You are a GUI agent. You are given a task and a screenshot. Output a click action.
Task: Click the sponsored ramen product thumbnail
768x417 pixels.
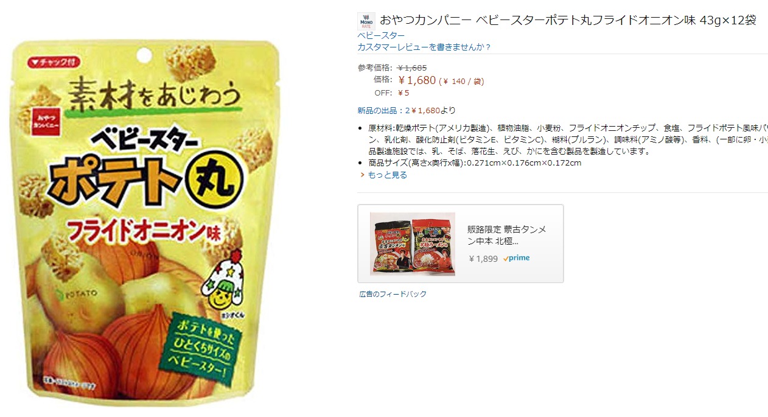click(x=413, y=244)
